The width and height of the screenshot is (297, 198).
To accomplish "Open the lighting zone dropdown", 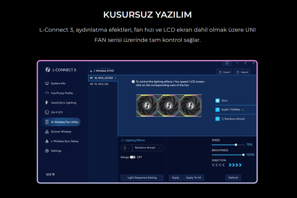I will pos(126,148).
